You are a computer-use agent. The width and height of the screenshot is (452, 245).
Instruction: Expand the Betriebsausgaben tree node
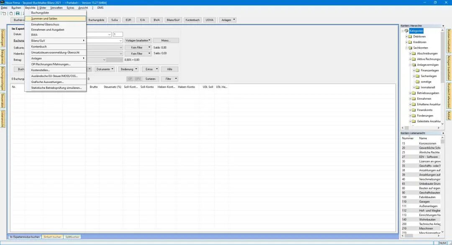410,93
